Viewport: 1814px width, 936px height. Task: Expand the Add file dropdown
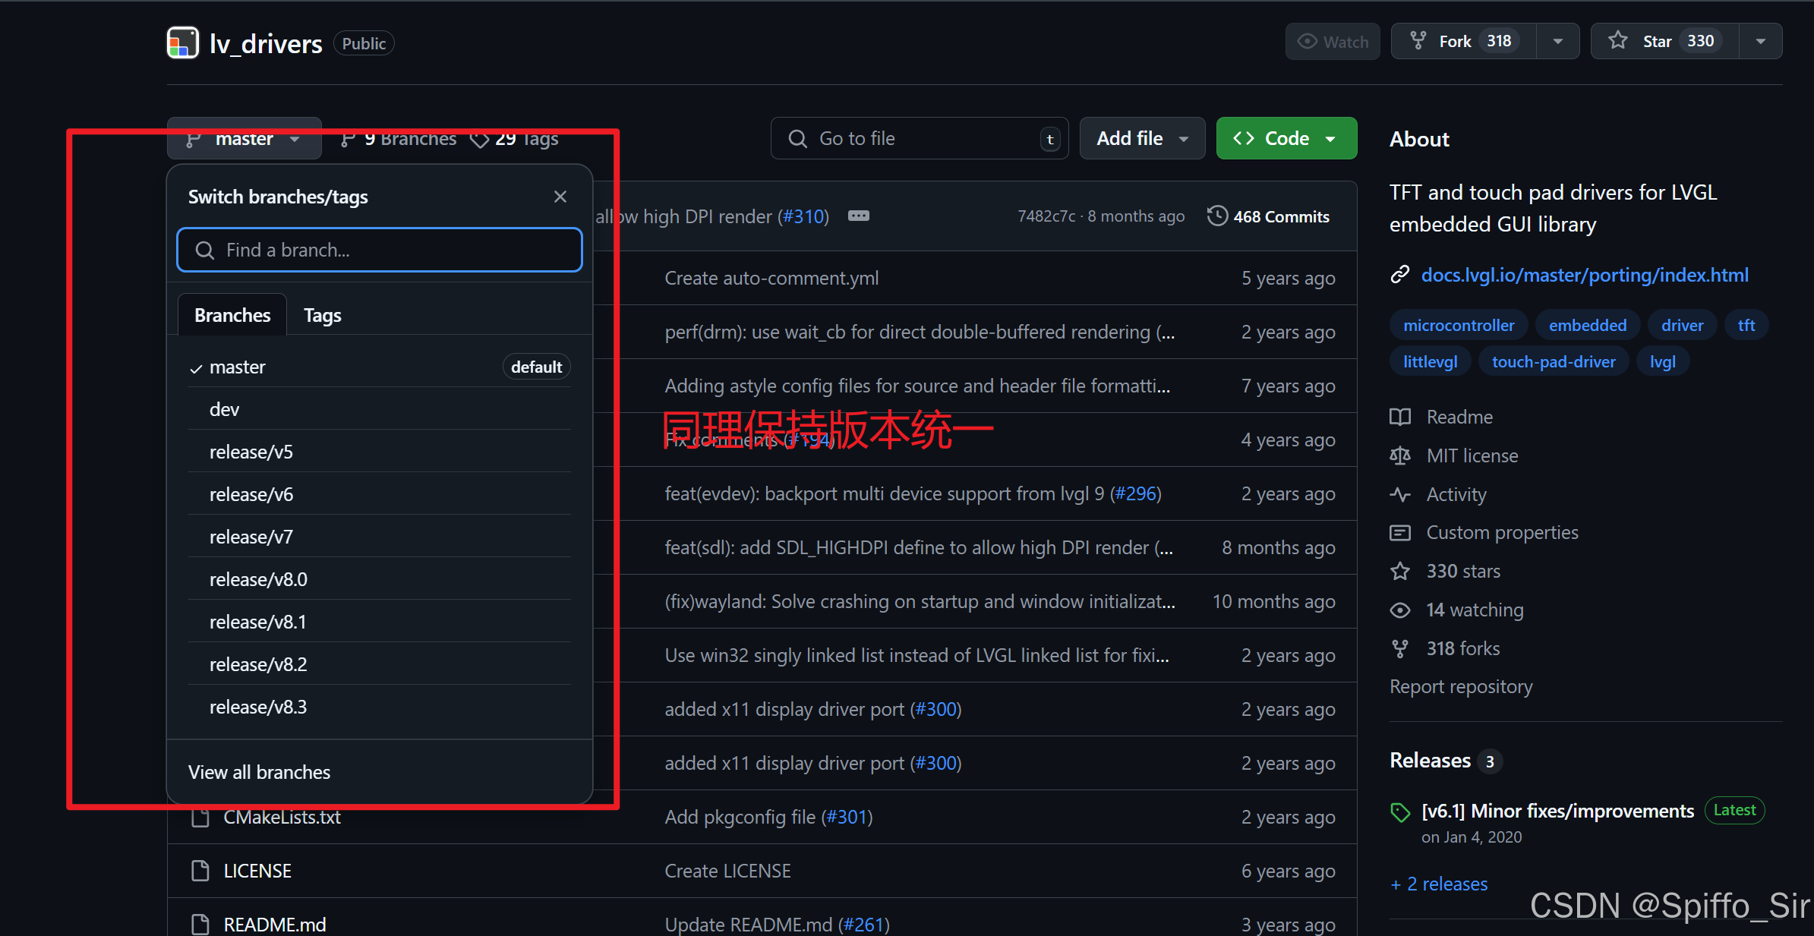1142,139
